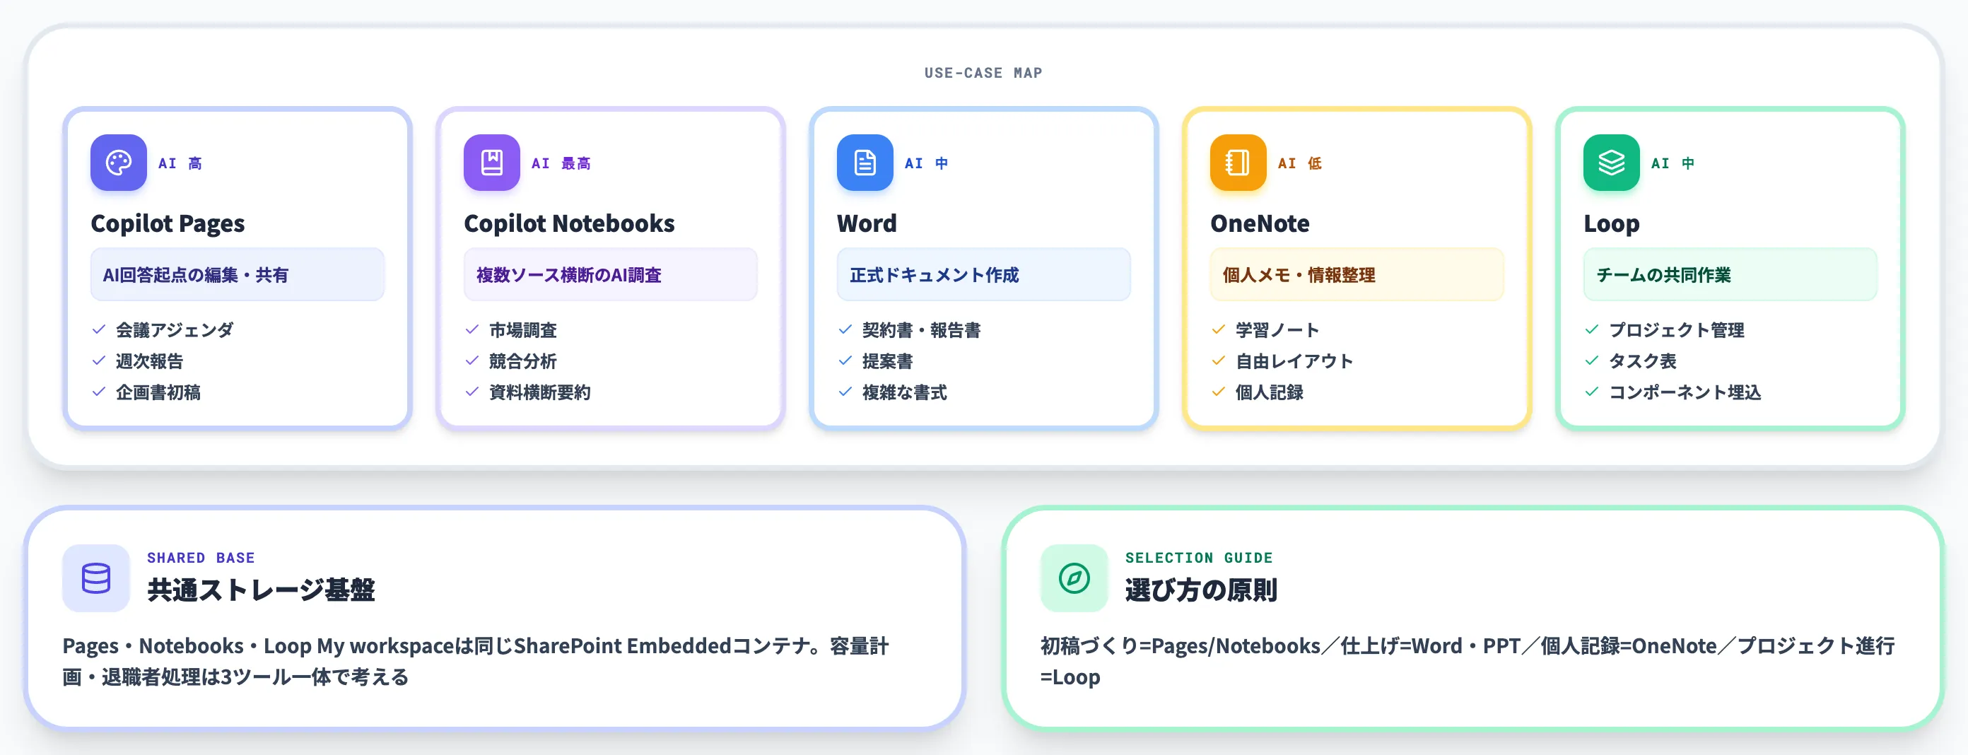
Task: Click the AI 低 badge on OneNote card
Action: point(1300,163)
